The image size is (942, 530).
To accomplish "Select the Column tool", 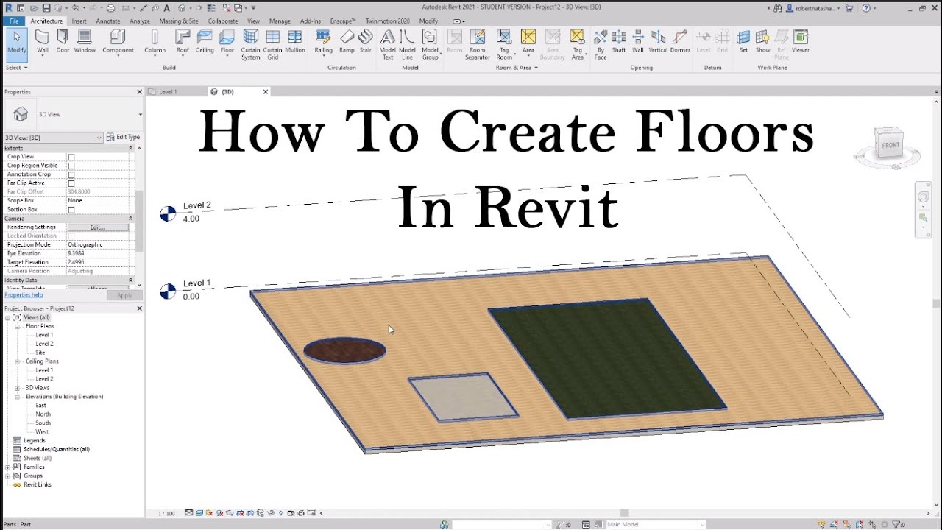I will pos(155,42).
